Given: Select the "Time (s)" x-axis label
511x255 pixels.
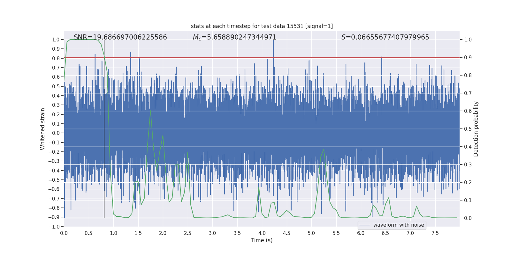Looking at the screenshot, I should coord(262,240).
